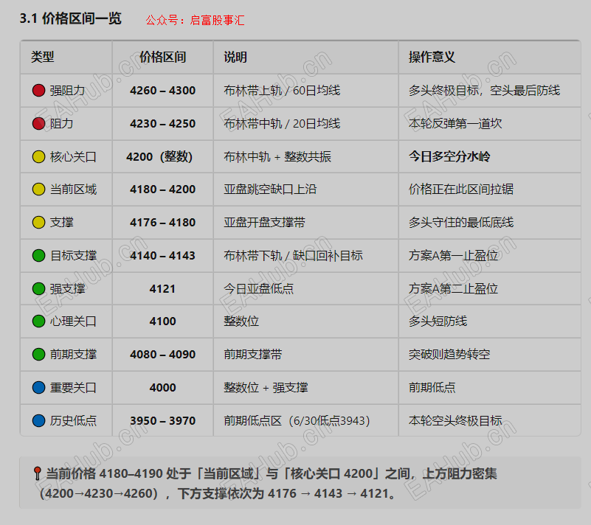Click the yellow dot beside 支撑 4176 row
Viewport: 591px width, 525px height.
click(x=38, y=222)
